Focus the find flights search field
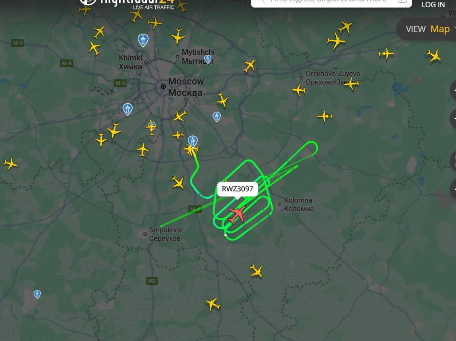This screenshot has width=456, height=341. (x=331, y=2)
